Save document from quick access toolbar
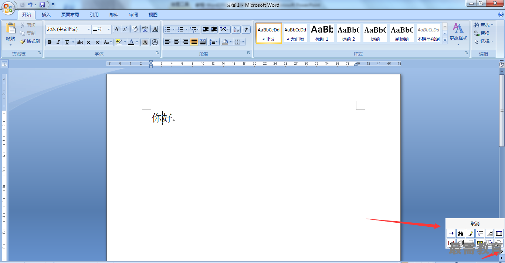 pyautogui.click(x=42, y=4)
